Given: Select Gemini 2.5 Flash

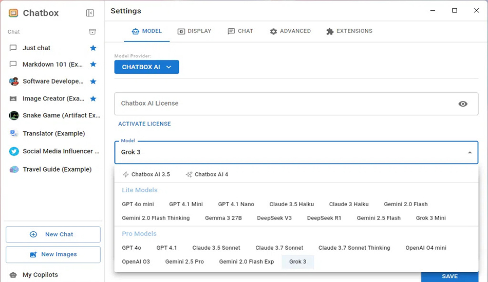Looking at the screenshot, I should (x=379, y=218).
